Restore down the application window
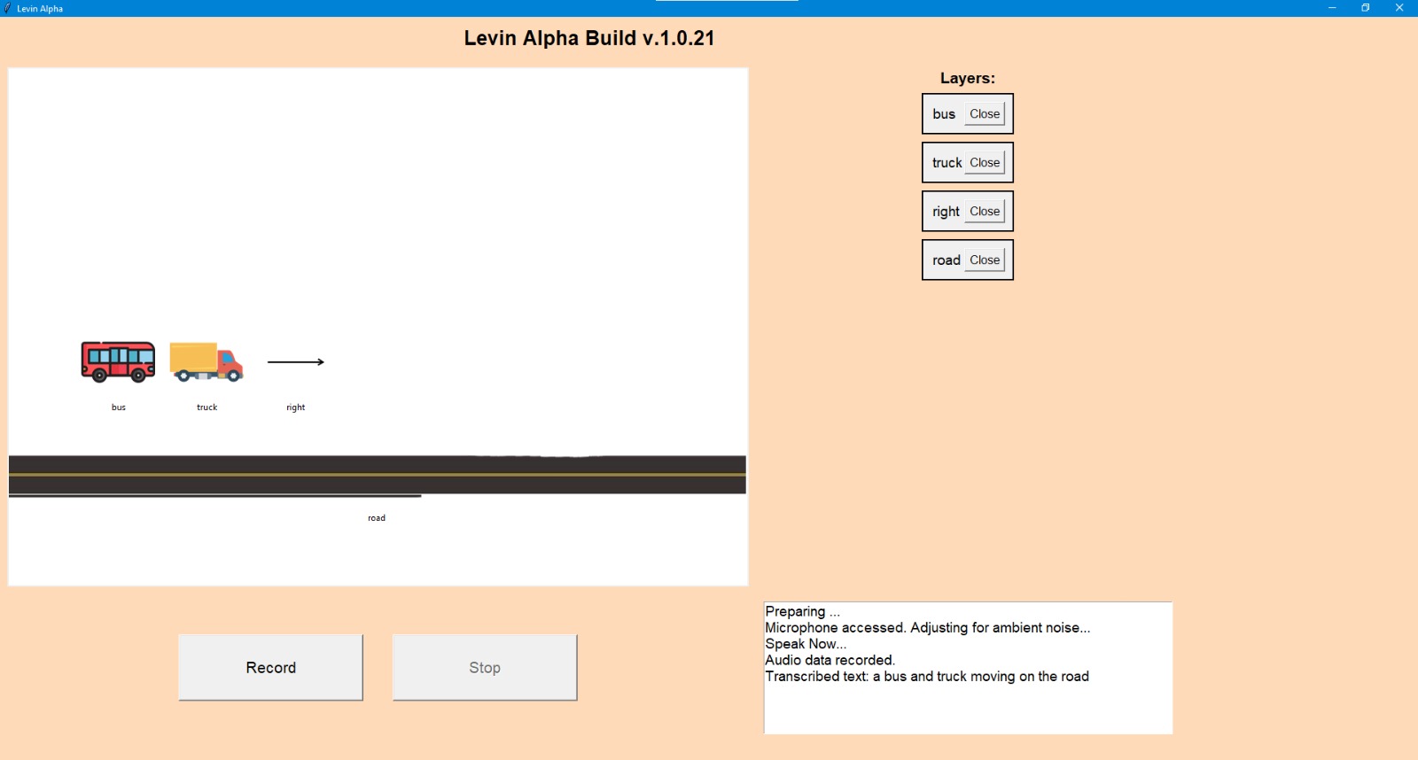The height and width of the screenshot is (760, 1418). pos(1365,8)
